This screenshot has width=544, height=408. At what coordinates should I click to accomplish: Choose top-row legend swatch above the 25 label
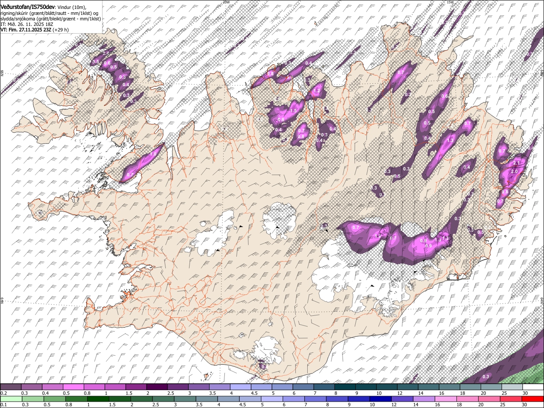tap(512, 387)
